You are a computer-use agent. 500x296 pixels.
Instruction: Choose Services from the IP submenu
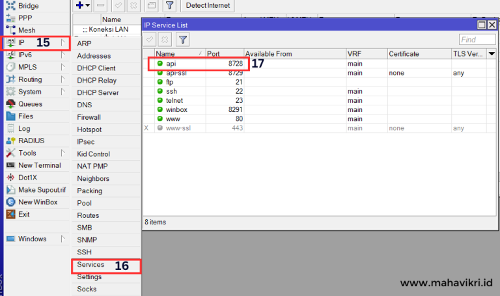[90, 265]
